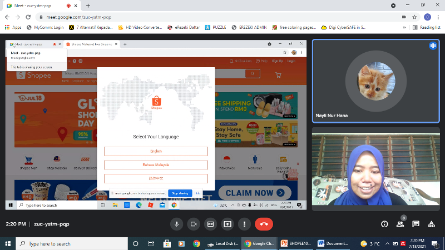Click your own video tile
The image size is (445, 250).
tap(376, 169)
